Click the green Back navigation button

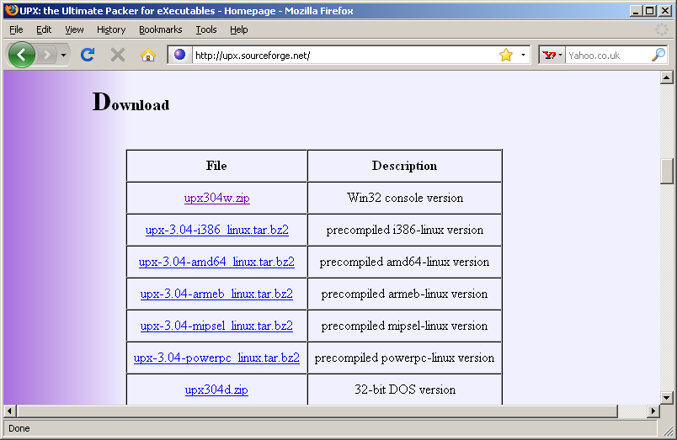click(x=21, y=55)
